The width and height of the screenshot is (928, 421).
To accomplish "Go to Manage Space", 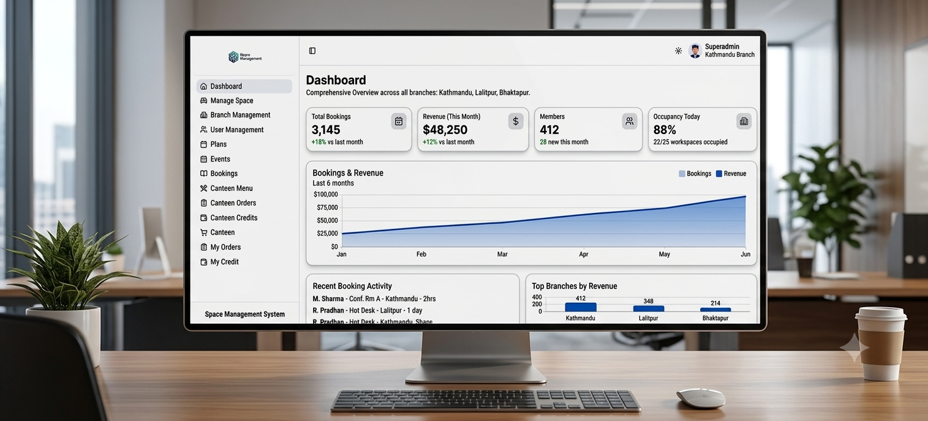I will point(232,101).
